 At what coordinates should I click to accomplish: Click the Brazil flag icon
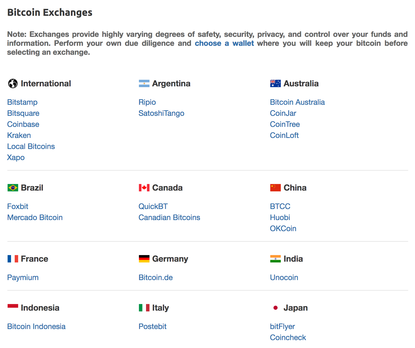pos(13,188)
